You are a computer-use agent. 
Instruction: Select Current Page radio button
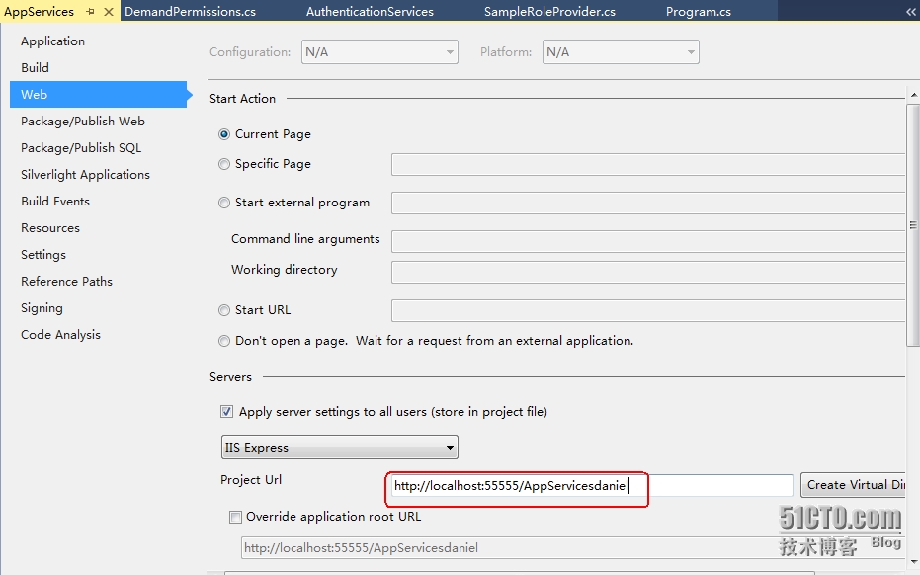tap(224, 134)
